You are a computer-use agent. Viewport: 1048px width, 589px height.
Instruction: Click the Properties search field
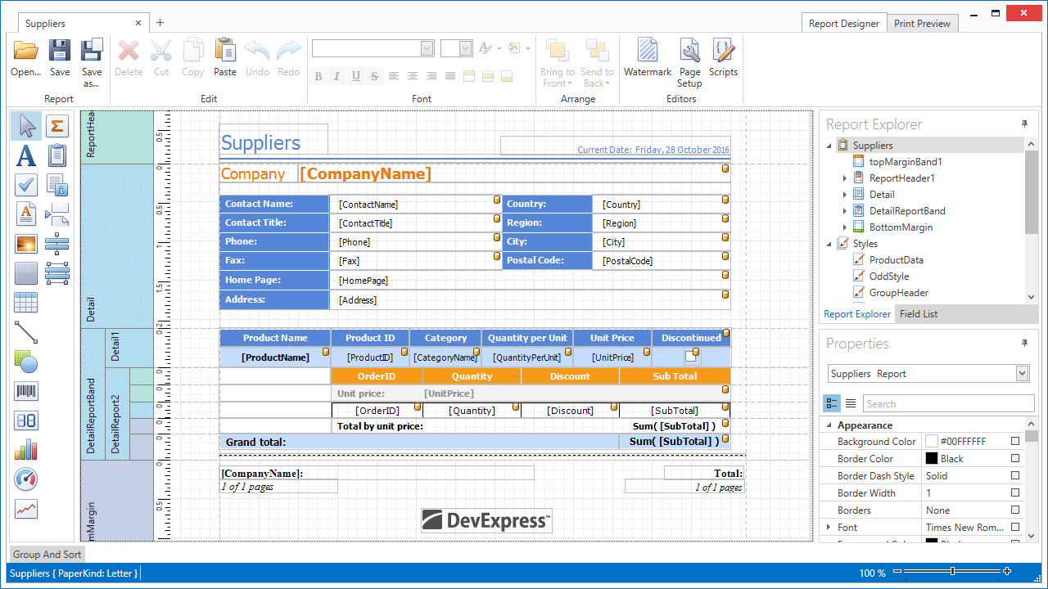click(x=949, y=403)
